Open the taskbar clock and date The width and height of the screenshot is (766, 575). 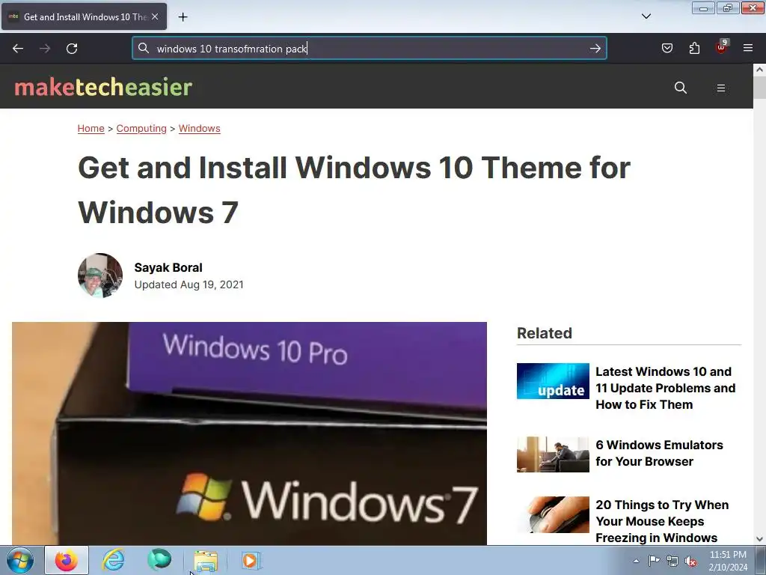coord(728,561)
